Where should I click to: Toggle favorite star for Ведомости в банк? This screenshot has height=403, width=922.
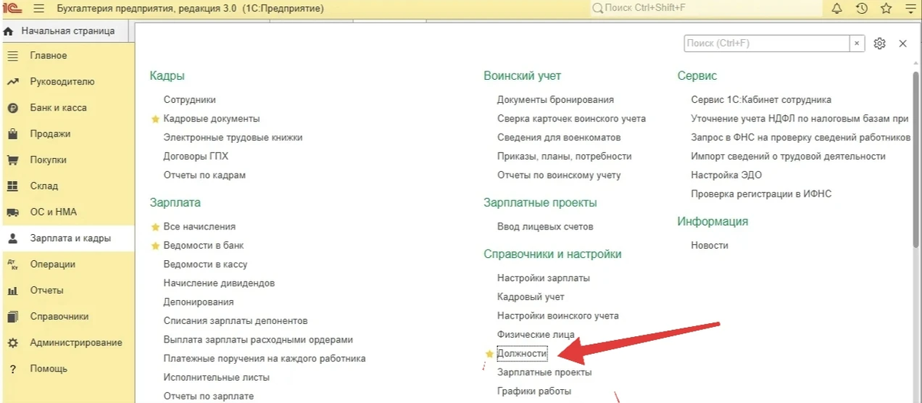point(155,246)
